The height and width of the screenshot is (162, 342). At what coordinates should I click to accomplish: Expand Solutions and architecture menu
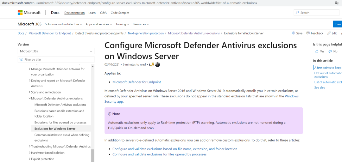tap(63, 24)
